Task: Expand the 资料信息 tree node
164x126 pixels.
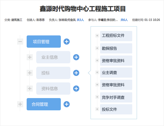Action: pyautogui.click(x=30, y=89)
